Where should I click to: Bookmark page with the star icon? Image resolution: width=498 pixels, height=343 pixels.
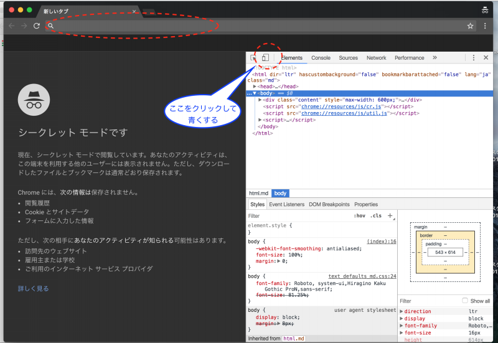470,26
